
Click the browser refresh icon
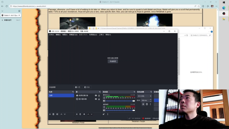click(x=7, y=6)
